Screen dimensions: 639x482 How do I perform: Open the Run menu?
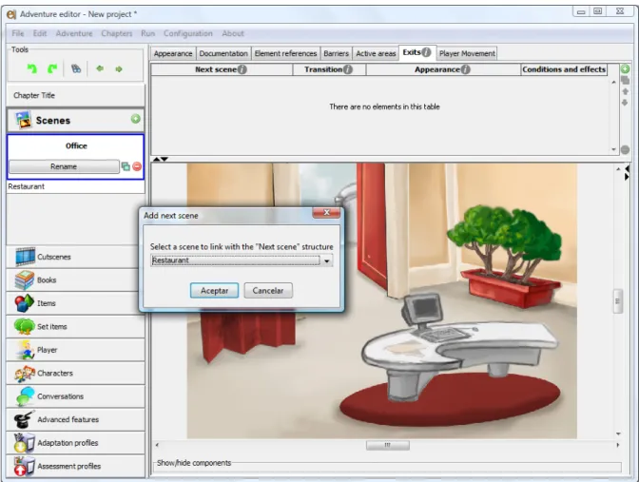click(x=148, y=33)
